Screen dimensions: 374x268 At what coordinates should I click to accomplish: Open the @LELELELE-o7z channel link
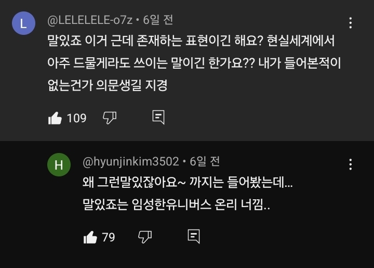(x=90, y=21)
